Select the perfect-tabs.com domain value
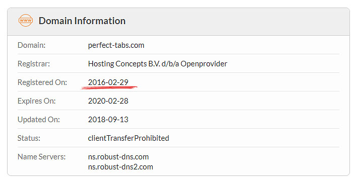 tap(116, 45)
